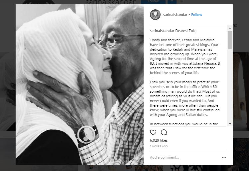Open sarinaiskandar username in the post header
Viewport: 249px width, 171px height.
(x=175, y=15)
